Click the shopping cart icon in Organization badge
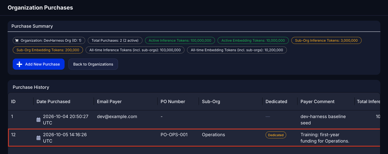 tap(17, 41)
